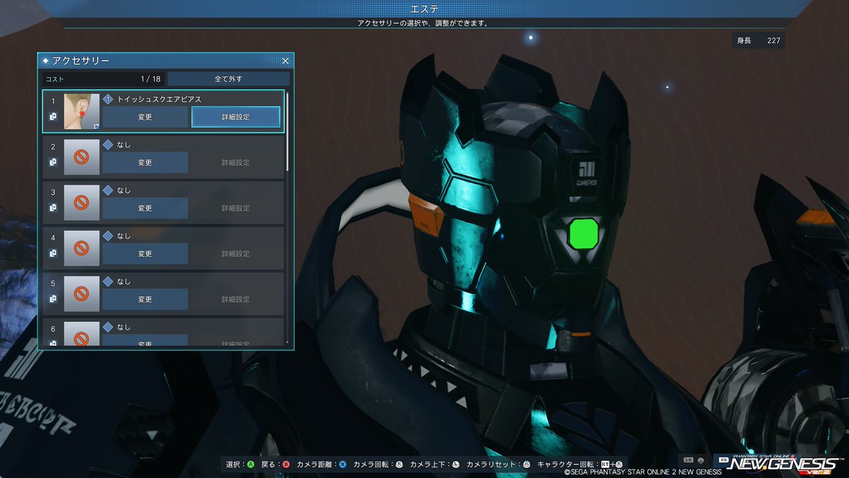Click the diamond icon beside slot 5 なし
The width and height of the screenshot is (849, 478).
(108, 282)
